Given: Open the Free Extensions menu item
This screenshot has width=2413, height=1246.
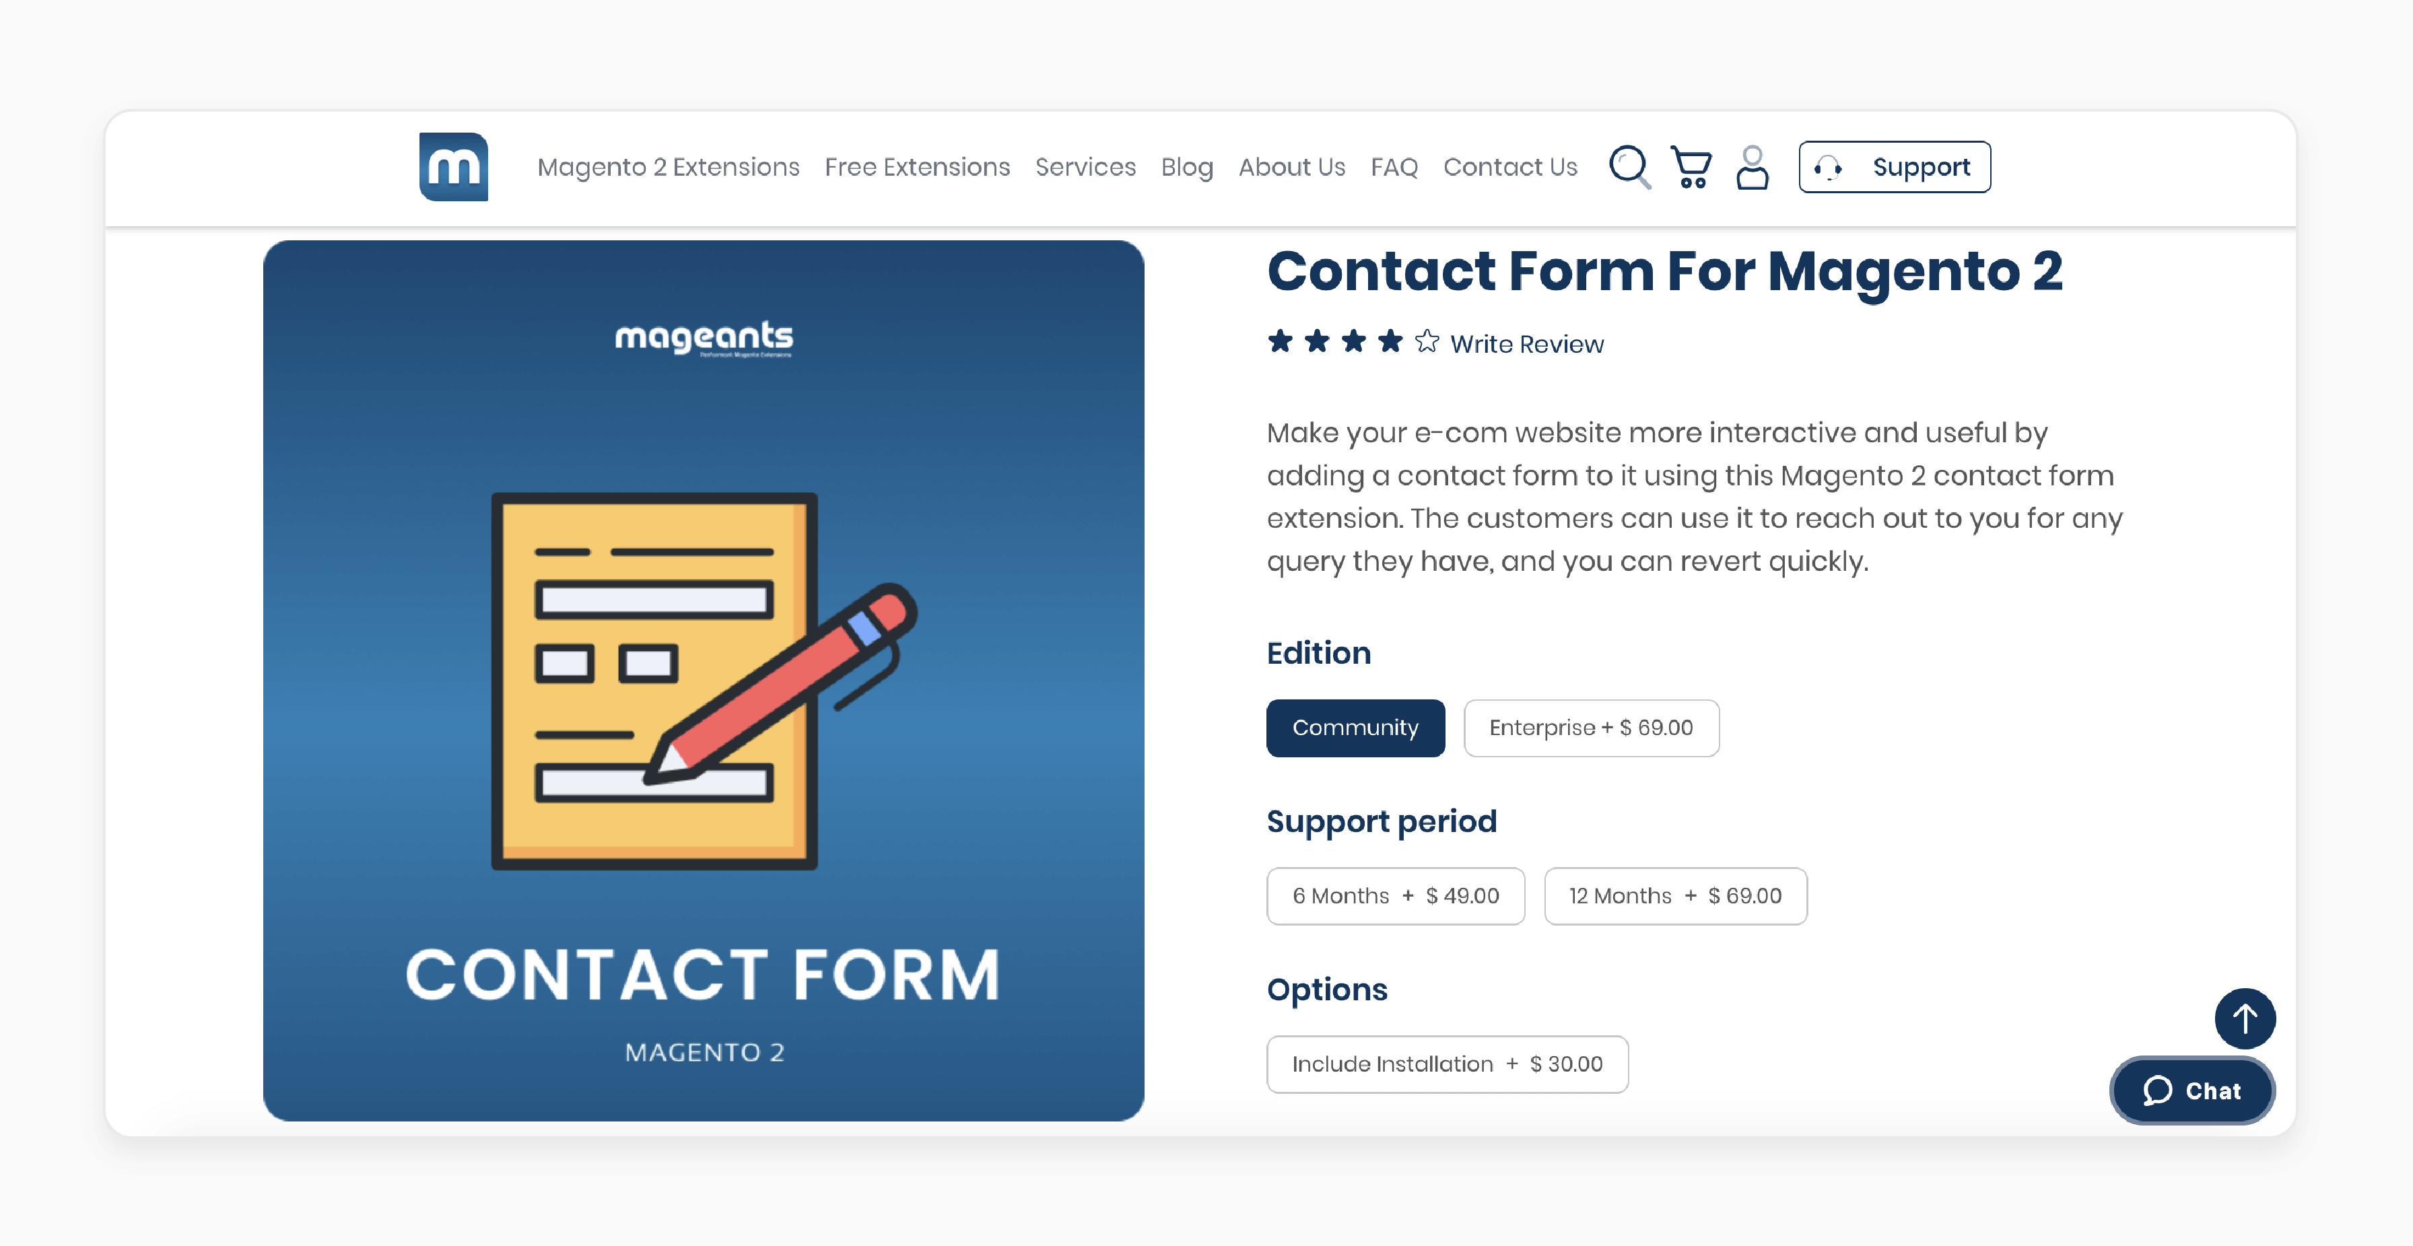Looking at the screenshot, I should click(917, 166).
